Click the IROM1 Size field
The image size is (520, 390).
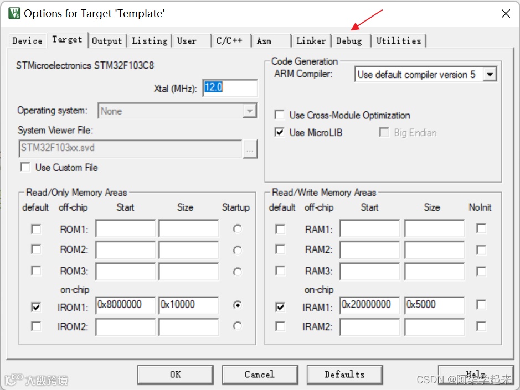[x=188, y=305]
